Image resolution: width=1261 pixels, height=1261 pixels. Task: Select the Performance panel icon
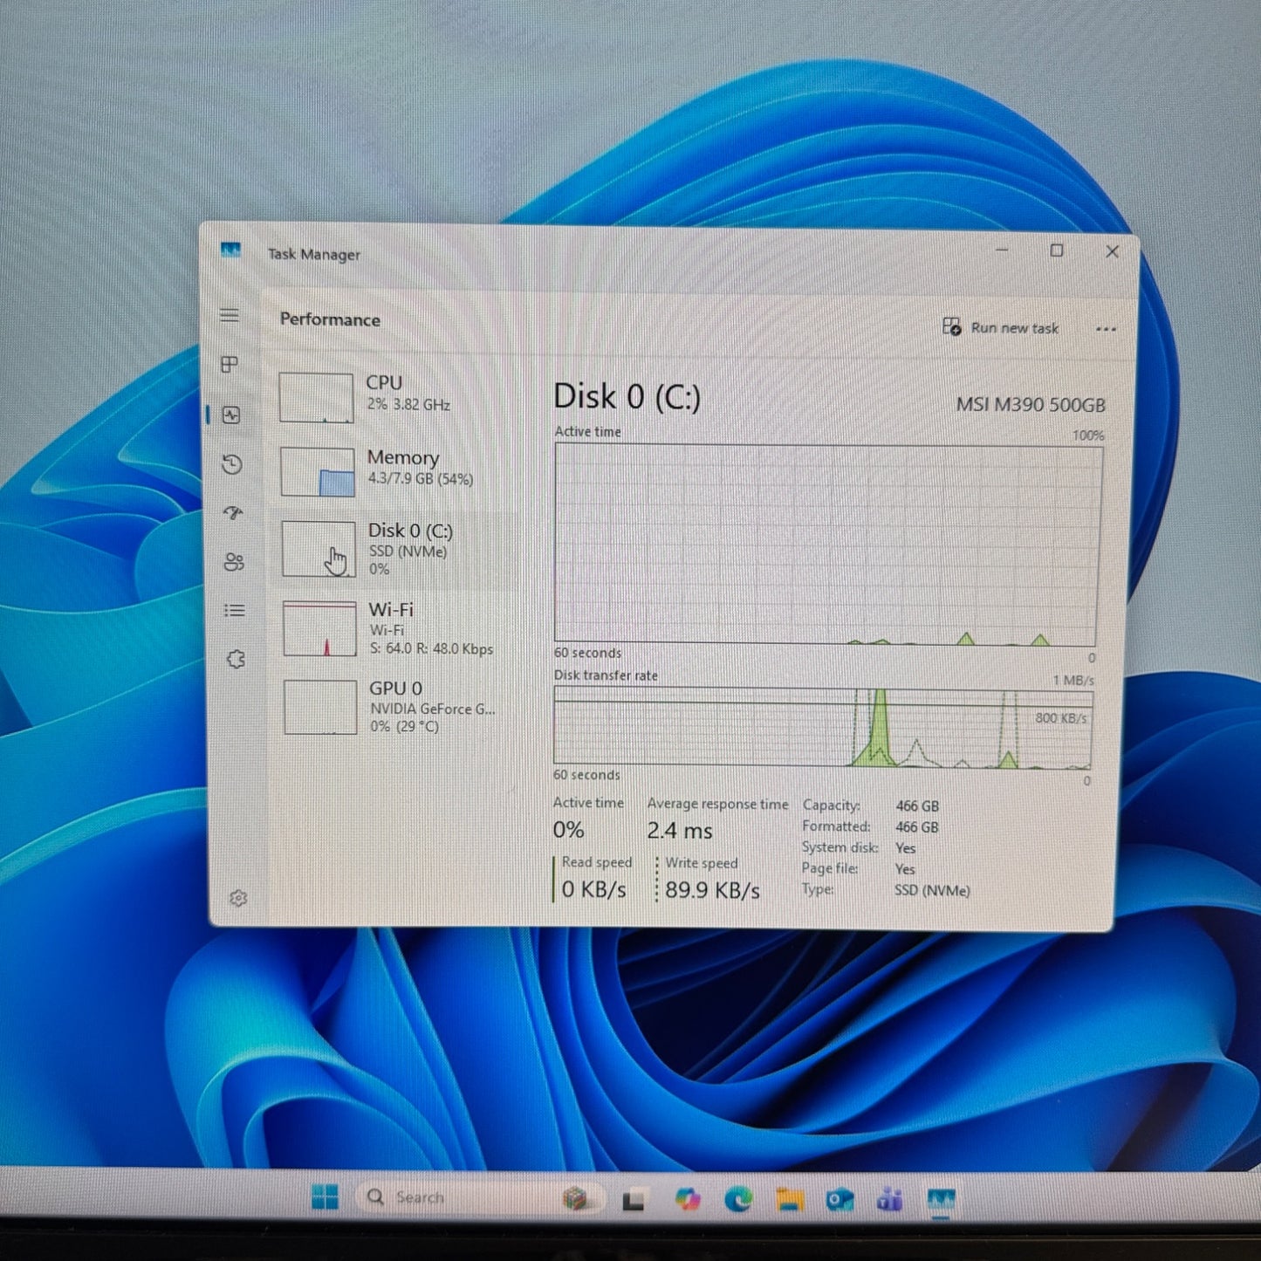pyautogui.click(x=230, y=416)
